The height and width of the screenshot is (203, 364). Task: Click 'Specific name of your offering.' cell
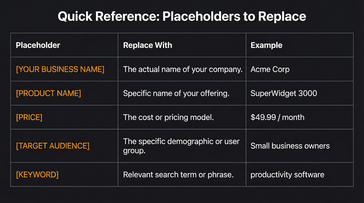point(176,93)
